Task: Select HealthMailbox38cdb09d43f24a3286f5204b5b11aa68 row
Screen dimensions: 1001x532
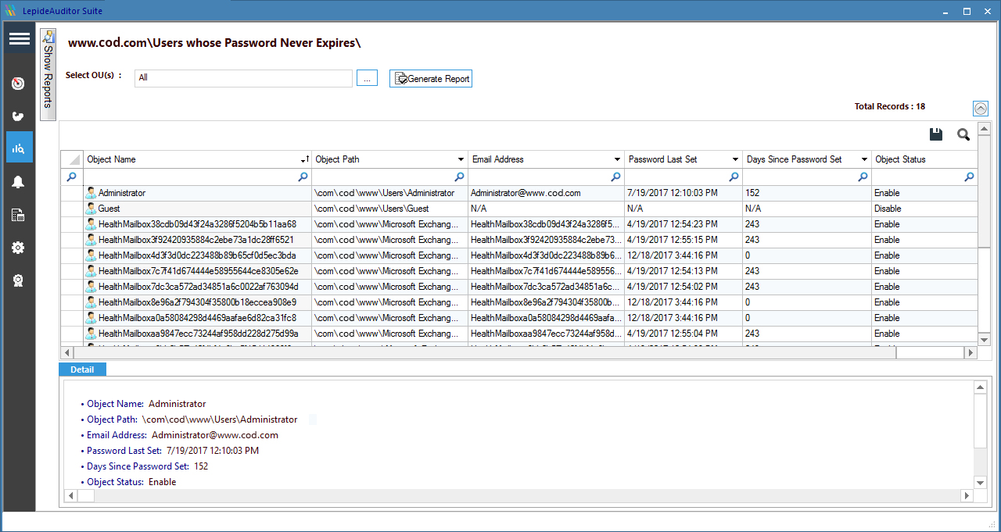Action: 519,224
